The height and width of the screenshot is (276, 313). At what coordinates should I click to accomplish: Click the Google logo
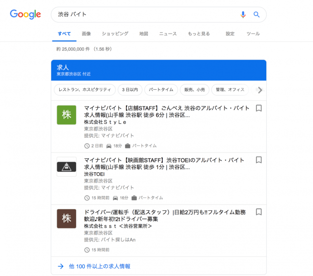pyautogui.click(x=26, y=14)
